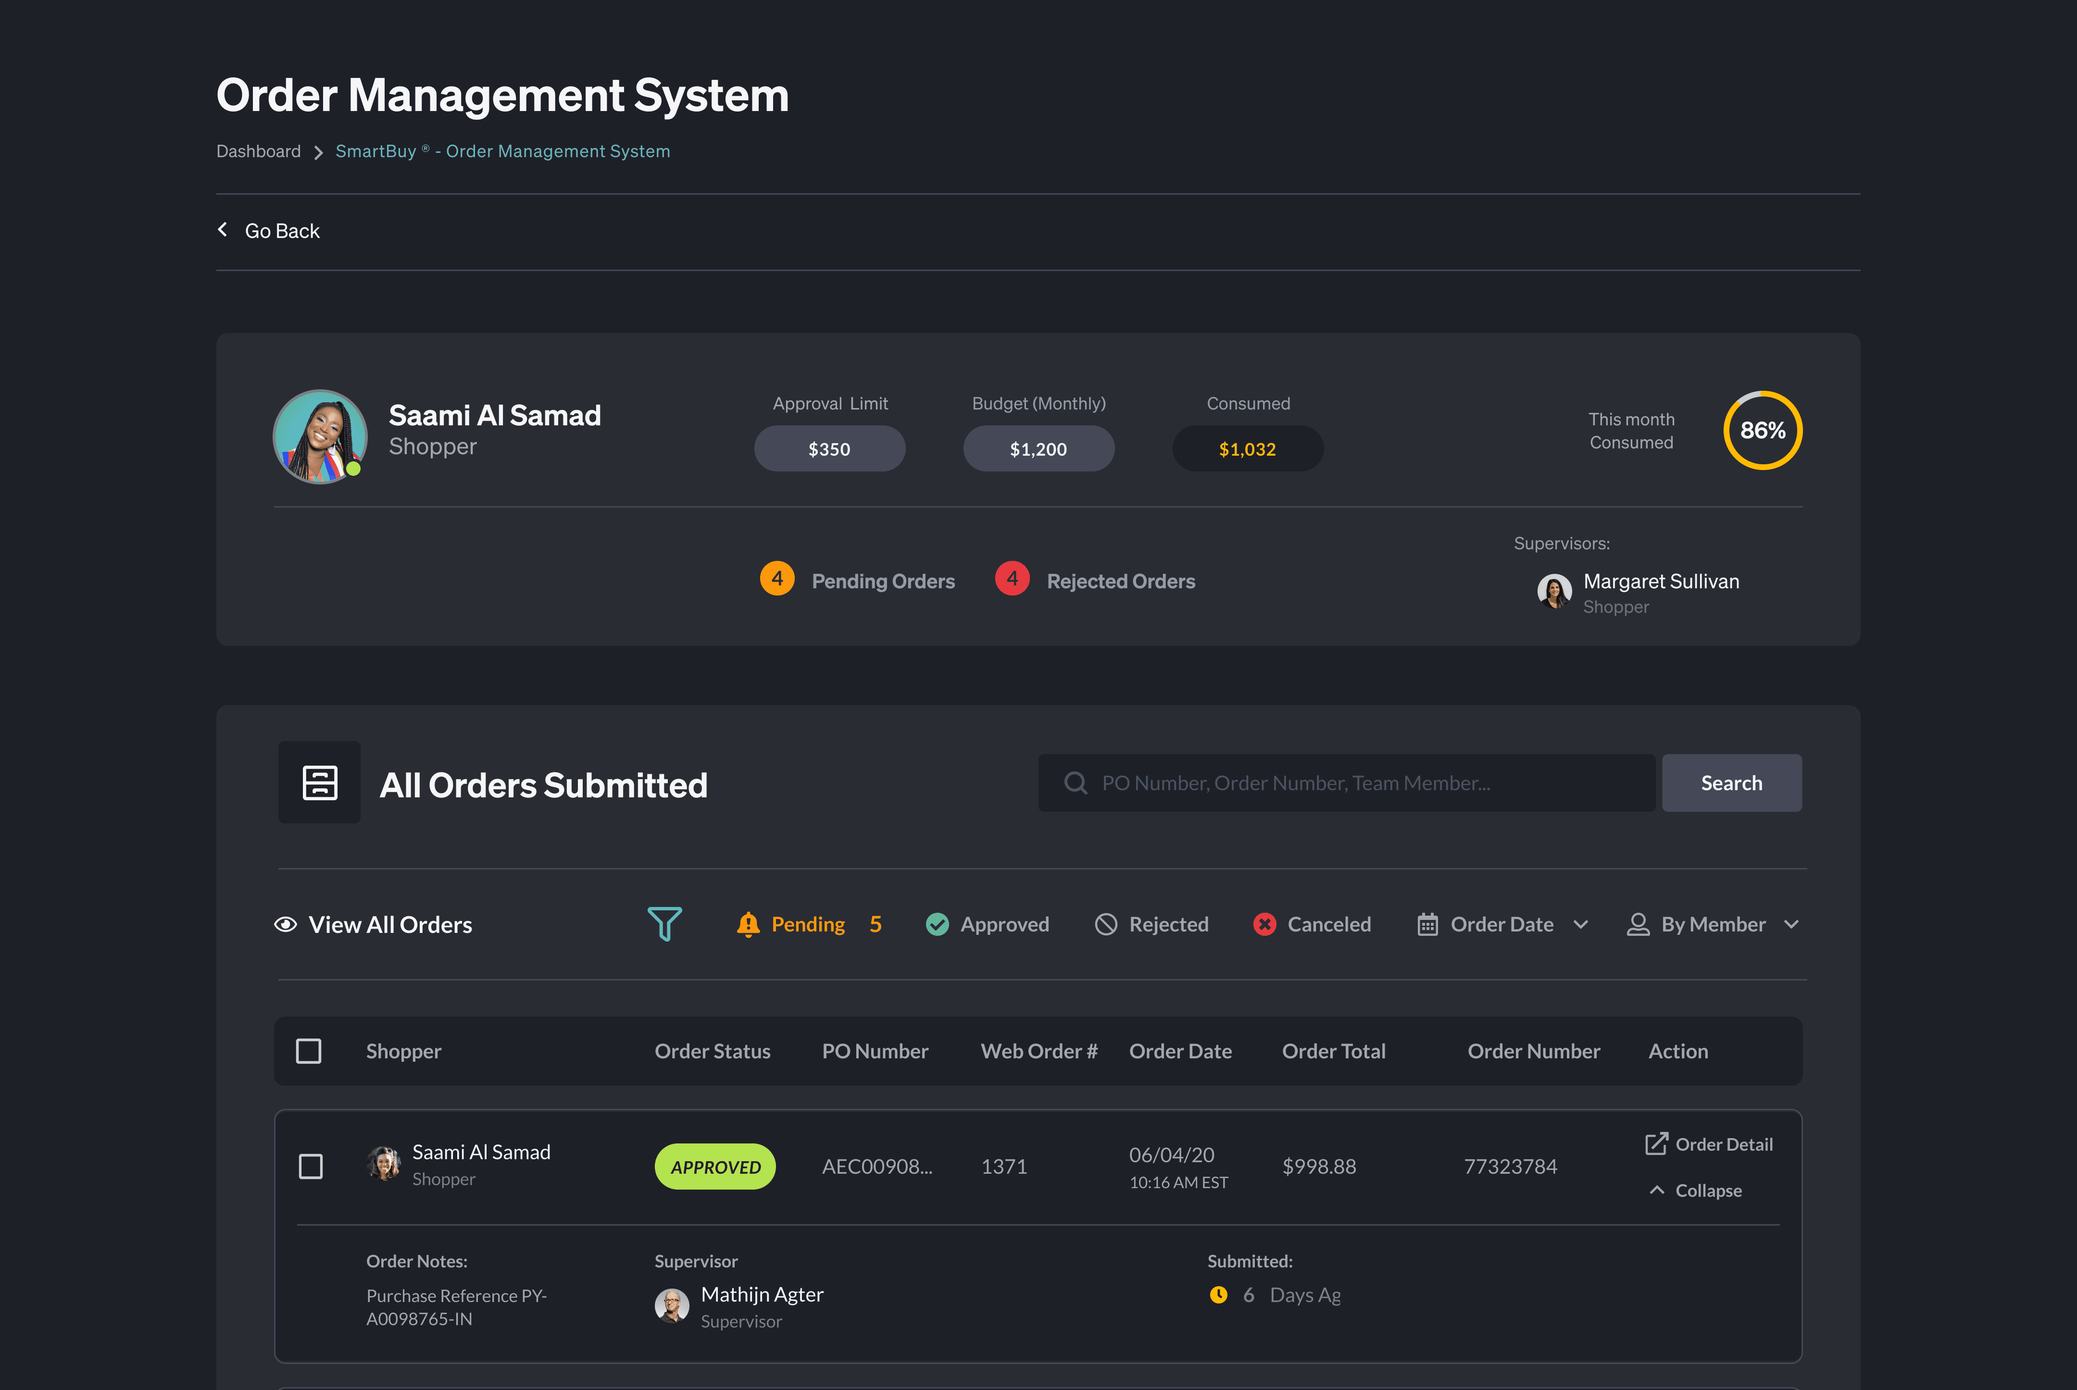Viewport: 2077px width, 1390px height.
Task: Navigate to the Dashboard breadcrumb
Action: click(258, 151)
